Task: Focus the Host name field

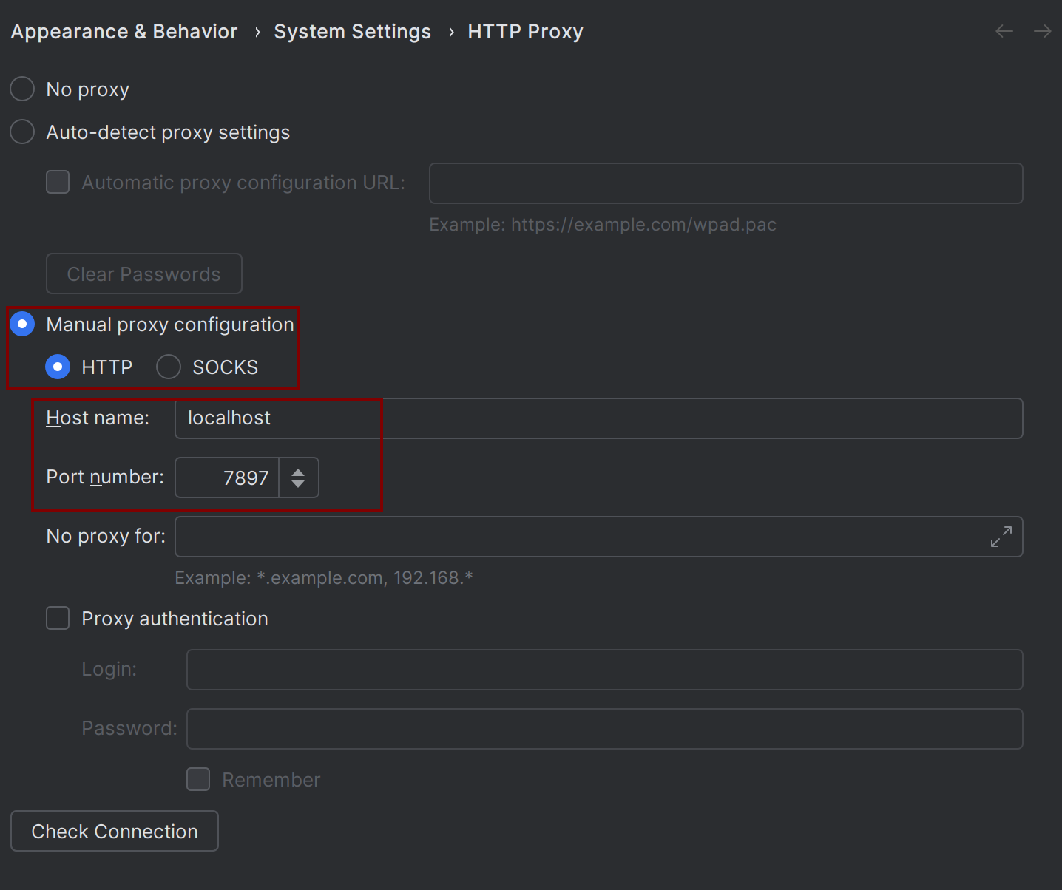Action: [x=599, y=418]
